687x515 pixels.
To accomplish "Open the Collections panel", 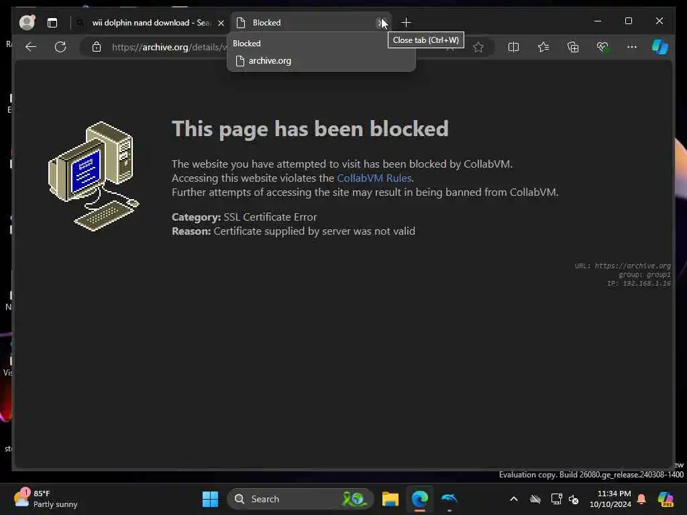I will [x=573, y=47].
